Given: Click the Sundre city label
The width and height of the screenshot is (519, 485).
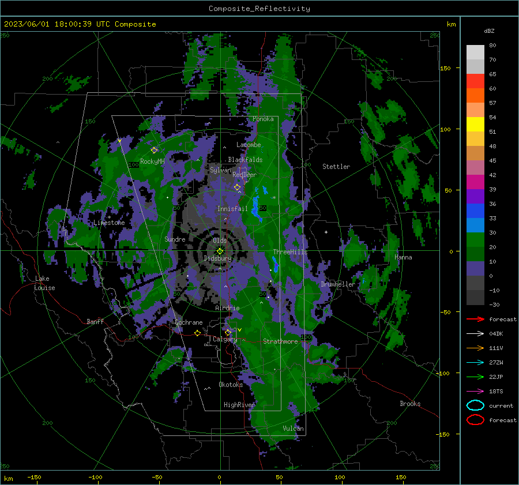Looking at the screenshot, I should click(x=175, y=239).
